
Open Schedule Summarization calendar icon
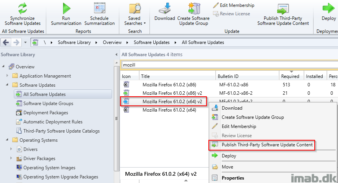(x=99, y=8)
